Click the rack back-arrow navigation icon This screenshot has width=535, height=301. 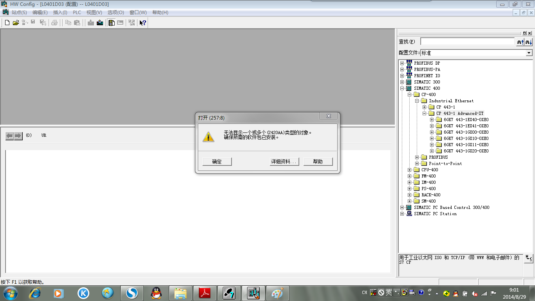9,136
